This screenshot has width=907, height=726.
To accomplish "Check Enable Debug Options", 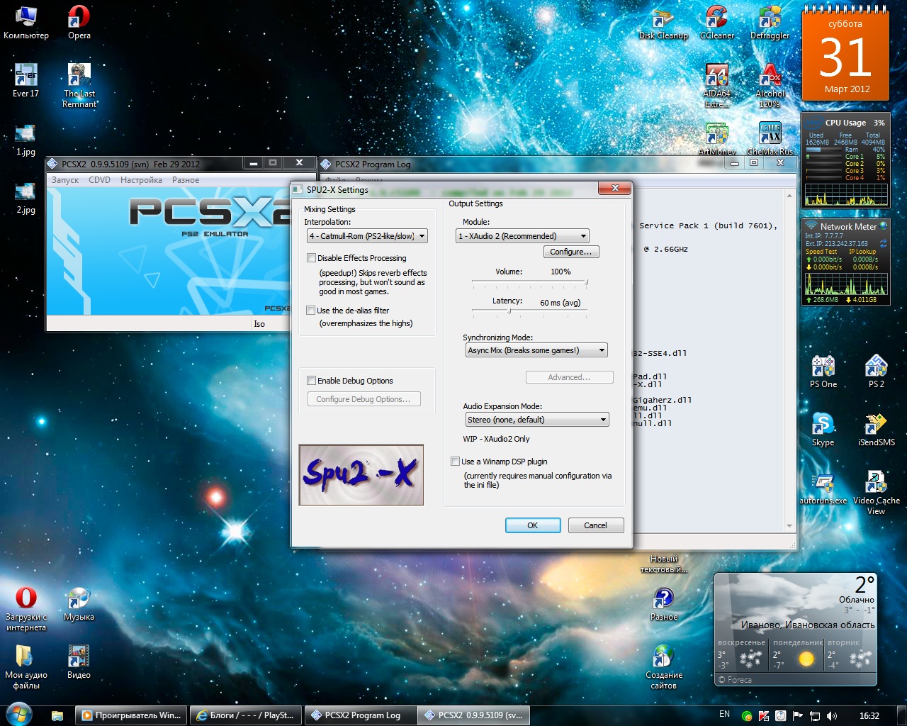I will point(311,381).
